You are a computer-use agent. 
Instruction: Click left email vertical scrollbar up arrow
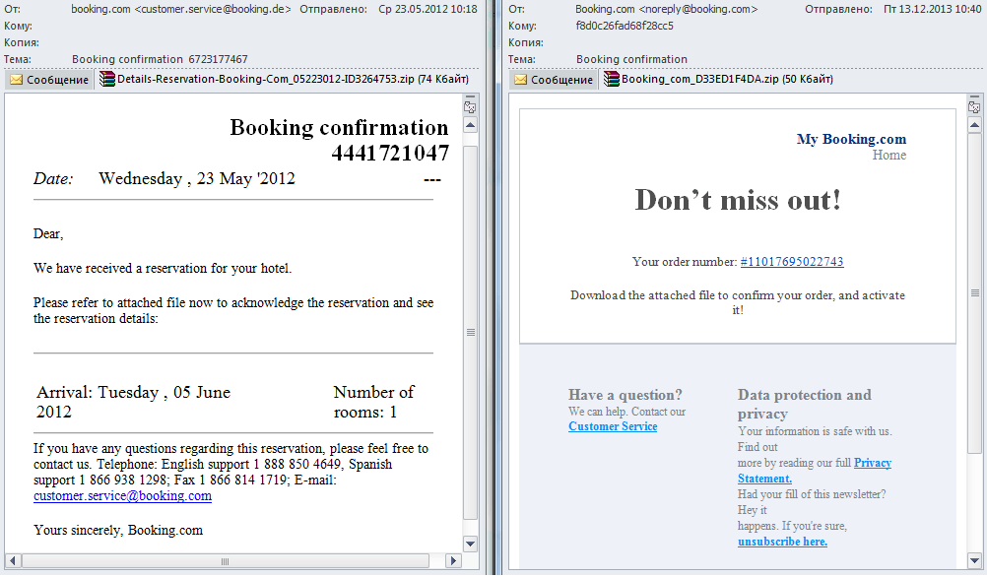pyautogui.click(x=470, y=125)
